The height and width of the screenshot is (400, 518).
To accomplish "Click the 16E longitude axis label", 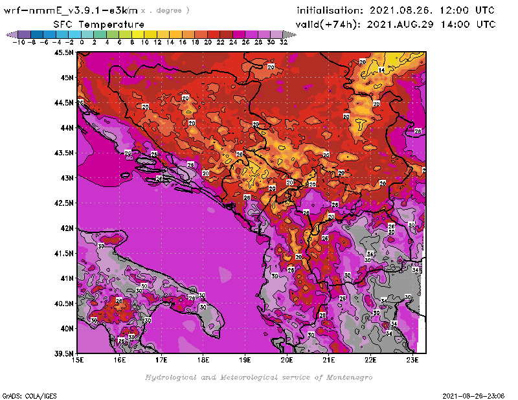I will [x=120, y=360].
